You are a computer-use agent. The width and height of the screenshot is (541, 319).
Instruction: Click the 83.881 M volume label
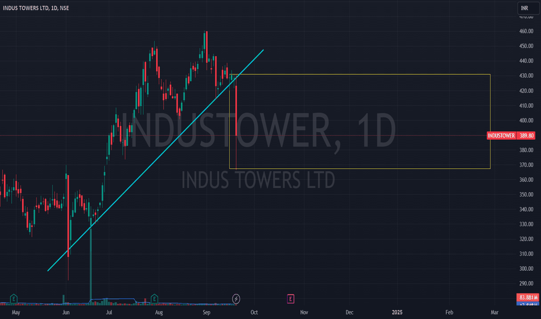[x=528, y=298]
